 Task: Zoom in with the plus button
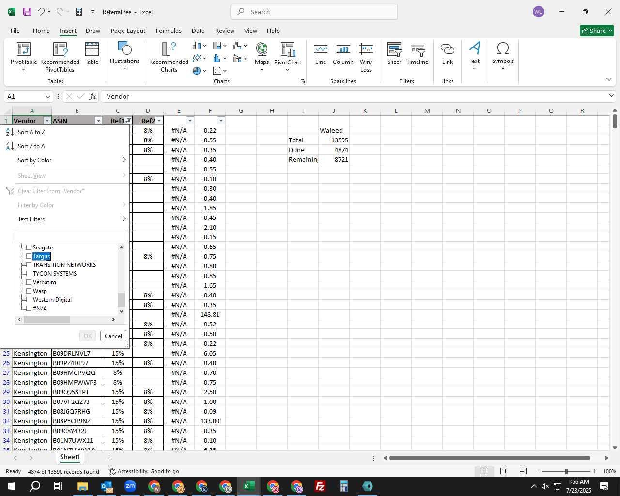(595, 471)
